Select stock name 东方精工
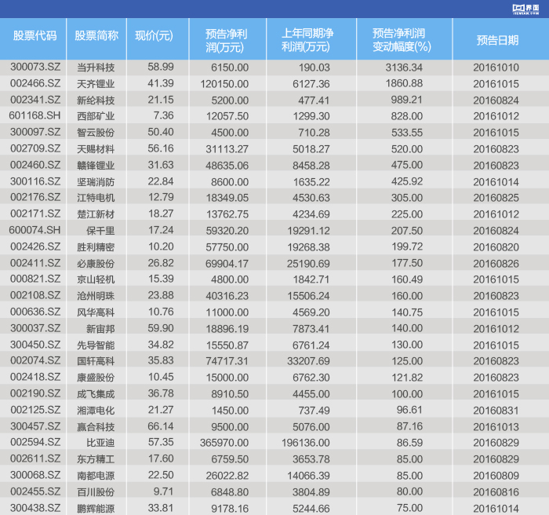Image resolution: width=549 pixels, height=515 pixels. point(96,459)
